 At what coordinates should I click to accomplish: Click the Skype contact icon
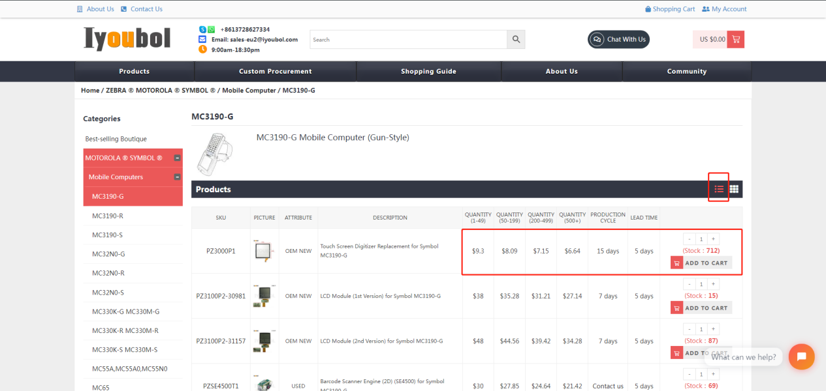203,30
